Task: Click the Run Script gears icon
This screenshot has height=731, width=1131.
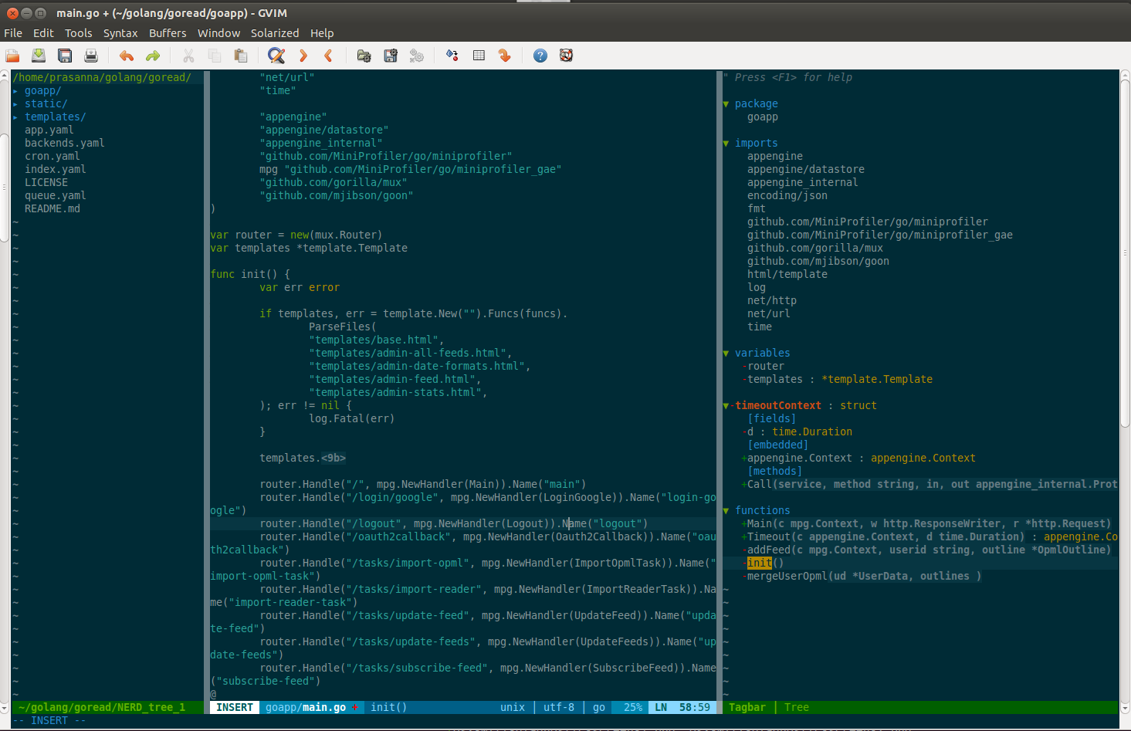Action: tap(417, 56)
